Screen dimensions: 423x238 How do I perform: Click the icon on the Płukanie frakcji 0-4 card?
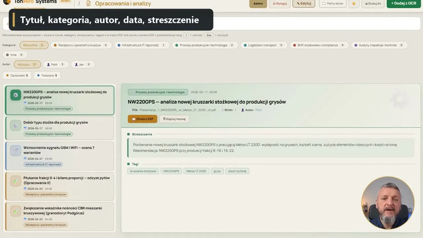16,181
